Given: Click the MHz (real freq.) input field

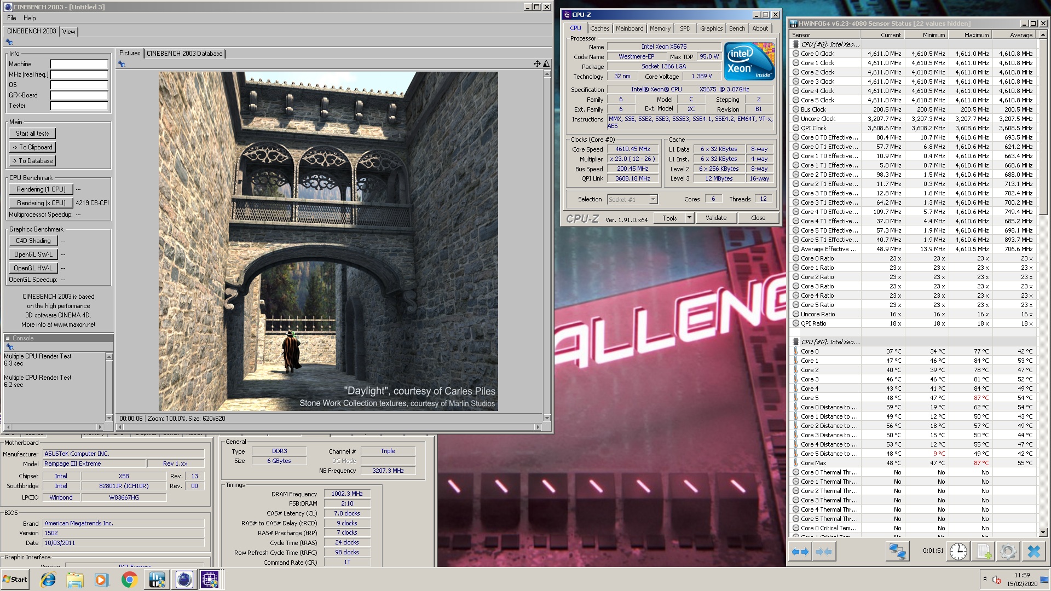Looking at the screenshot, I should point(79,75).
